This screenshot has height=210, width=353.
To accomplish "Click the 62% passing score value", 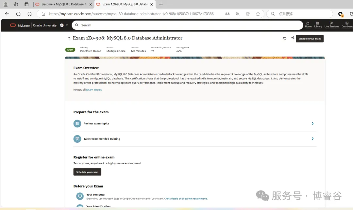I will point(179,51).
